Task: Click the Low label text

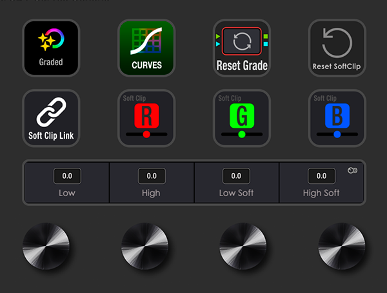Action: pos(67,193)
